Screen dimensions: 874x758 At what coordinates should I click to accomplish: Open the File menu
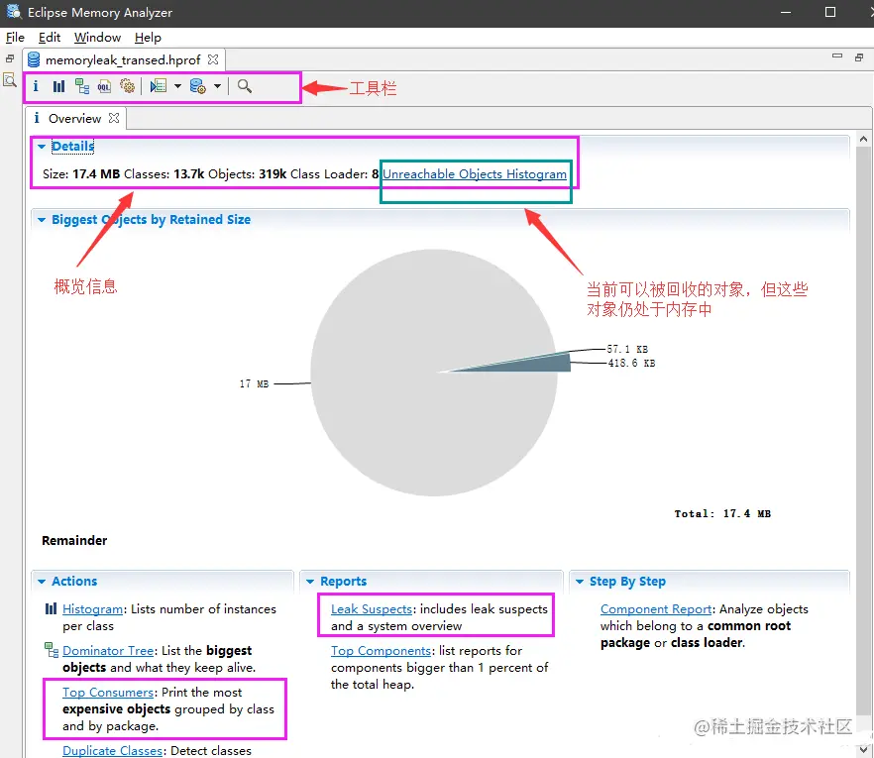tap(15, 38)
